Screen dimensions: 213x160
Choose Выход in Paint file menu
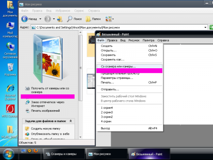coord(130,128)
